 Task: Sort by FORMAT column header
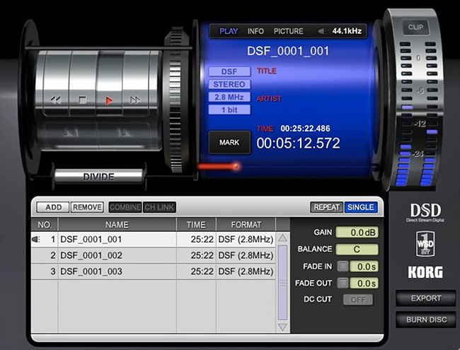[246, 225]
